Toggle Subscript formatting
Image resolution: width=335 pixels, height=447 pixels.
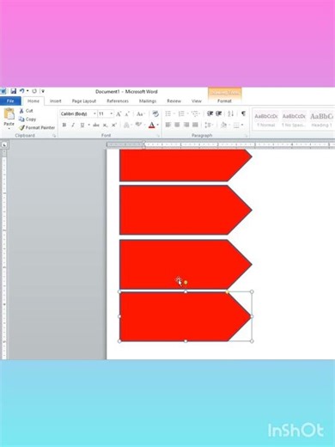coord(105,125)
